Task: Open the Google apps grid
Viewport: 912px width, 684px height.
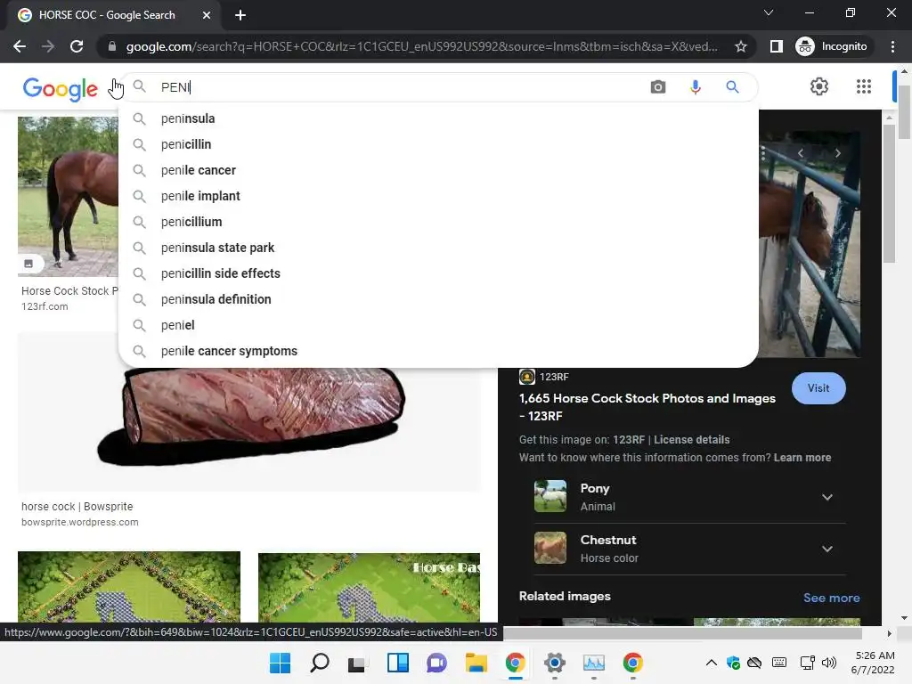Action: pos(864,86)
